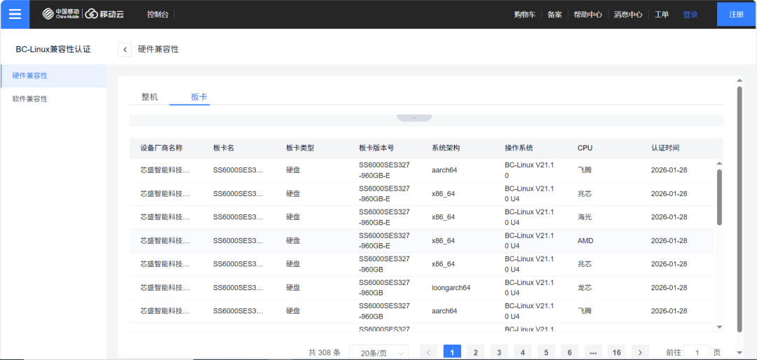Click the 移动云 cloud logo
Image resolution: width=757 pixels, height=360 pixels.
click(x=104, y=14)
